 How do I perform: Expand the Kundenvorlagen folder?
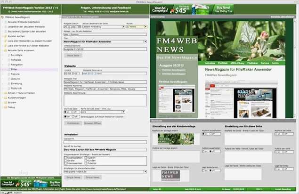[6, 98]
